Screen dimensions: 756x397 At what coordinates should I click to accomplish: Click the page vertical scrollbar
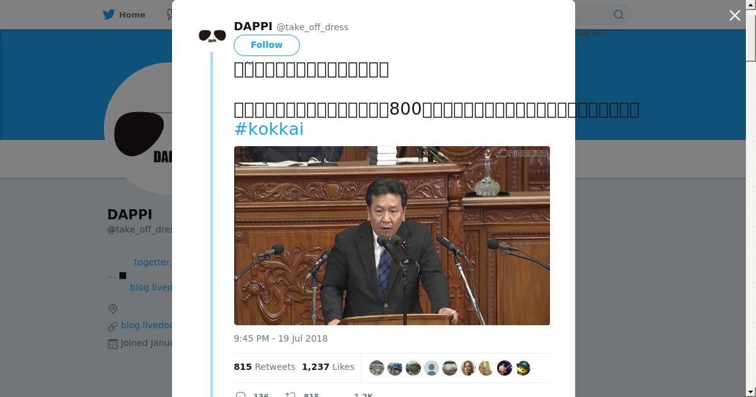click(x=751, y=198)
